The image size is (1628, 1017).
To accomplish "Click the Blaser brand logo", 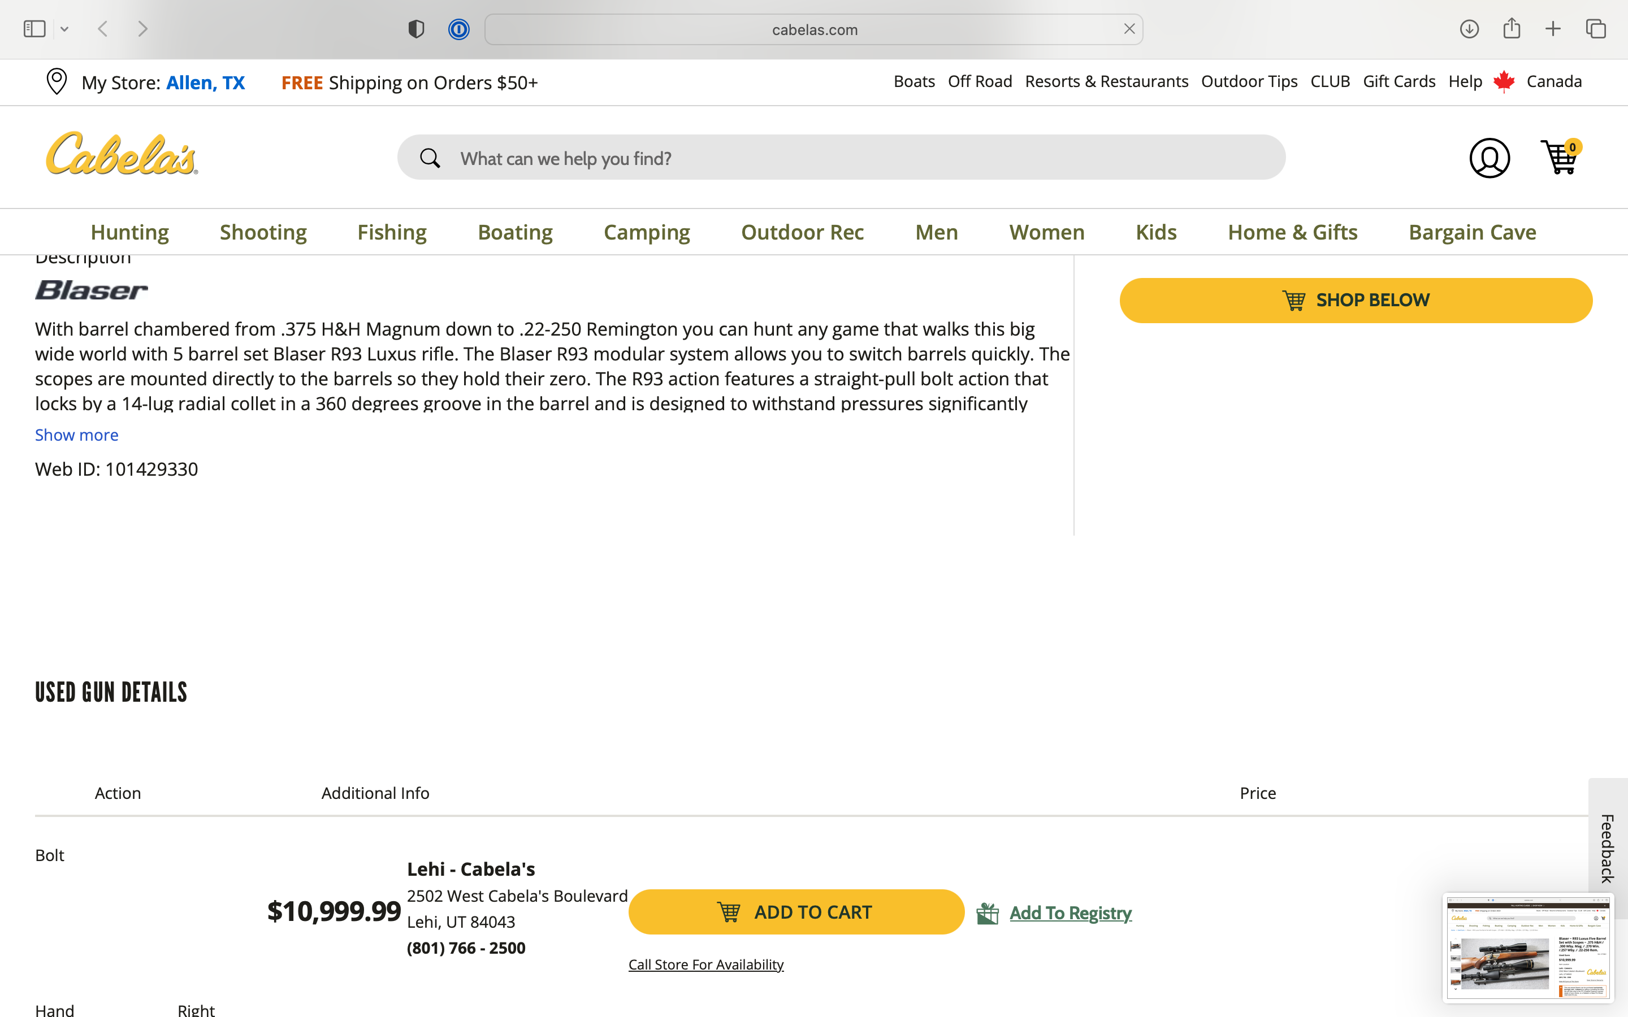I will click(x=92, y=290).
